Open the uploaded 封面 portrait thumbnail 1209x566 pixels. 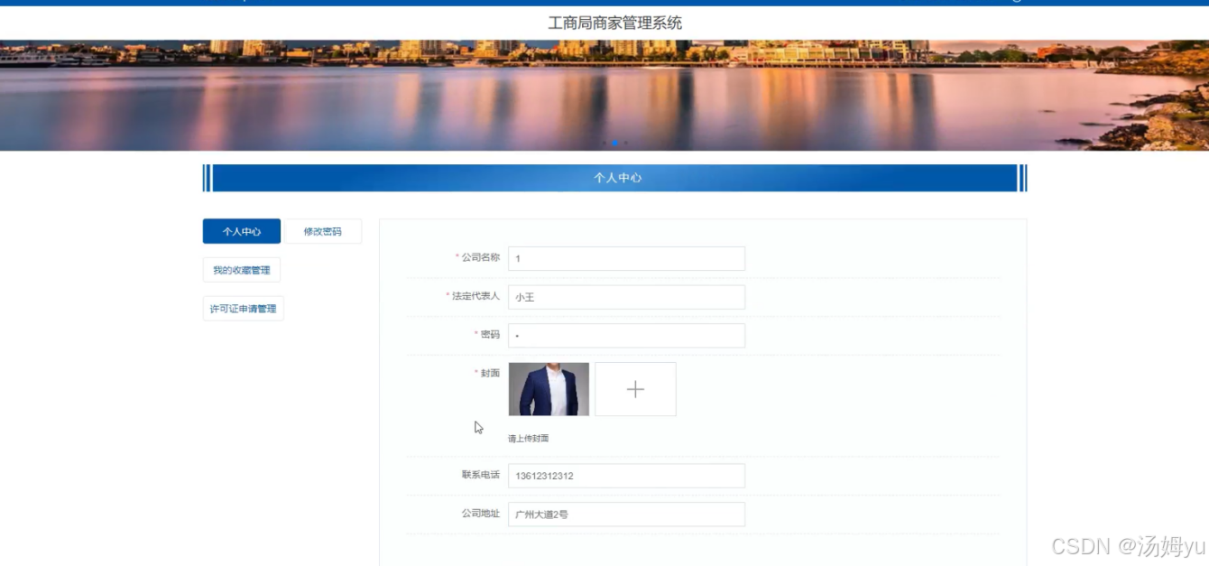549,389
